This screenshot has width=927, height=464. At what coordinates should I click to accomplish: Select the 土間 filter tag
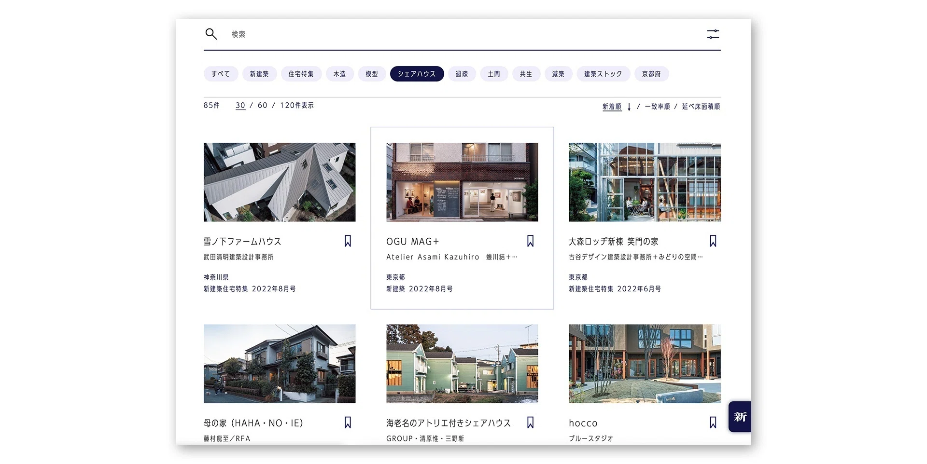pyautogui.click(x=494, y=74)
